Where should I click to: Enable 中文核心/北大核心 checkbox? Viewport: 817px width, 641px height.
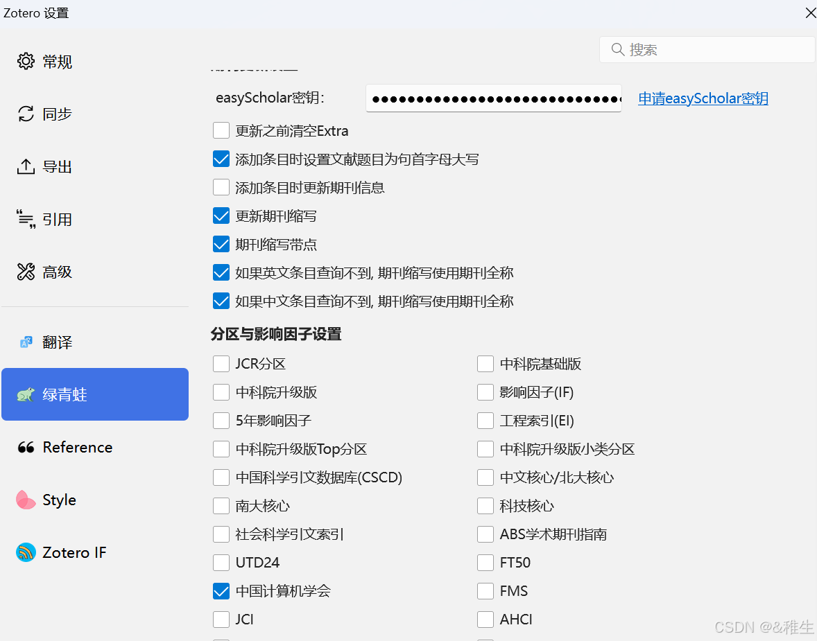(x=485, y=477)
